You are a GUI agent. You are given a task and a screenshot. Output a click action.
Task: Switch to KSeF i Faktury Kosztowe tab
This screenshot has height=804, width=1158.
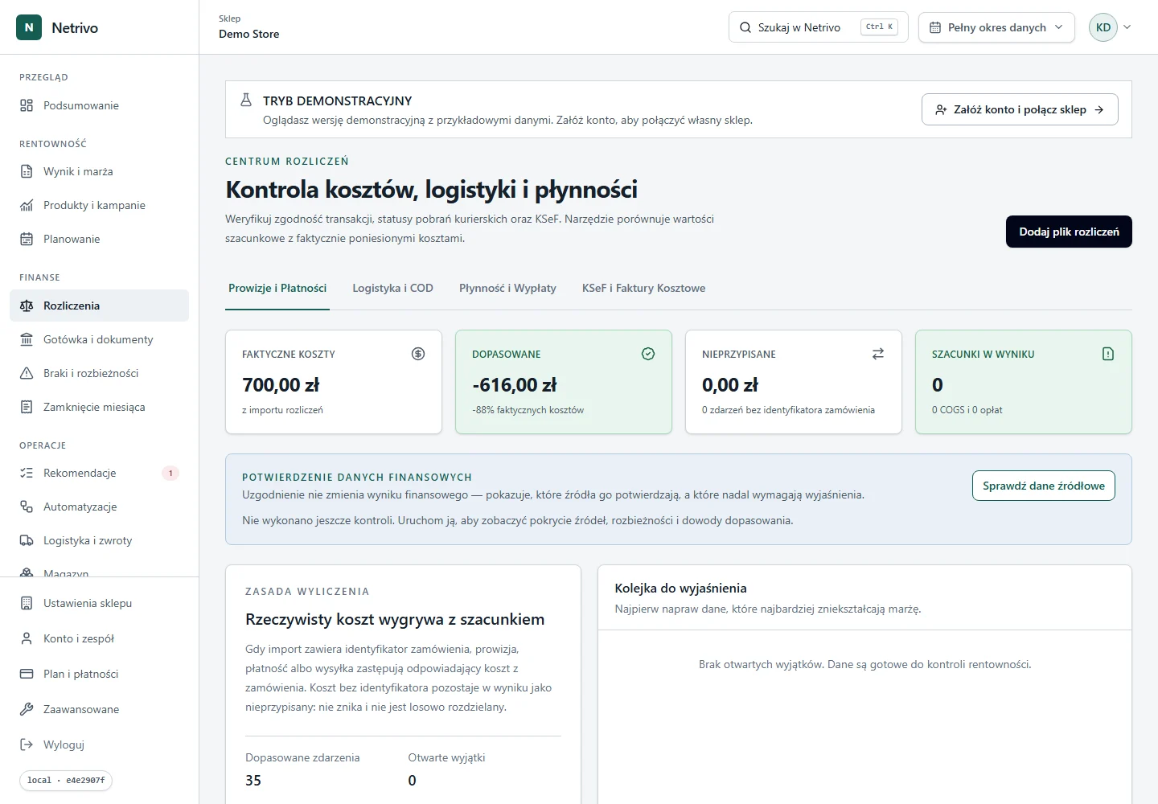tap(643, 288)
